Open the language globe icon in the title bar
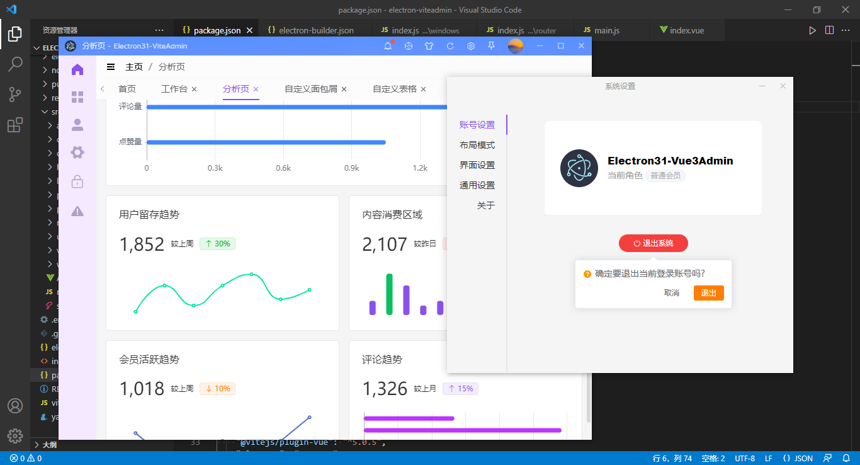This screenshot has width=860, height=465. (x=409, y=45)
